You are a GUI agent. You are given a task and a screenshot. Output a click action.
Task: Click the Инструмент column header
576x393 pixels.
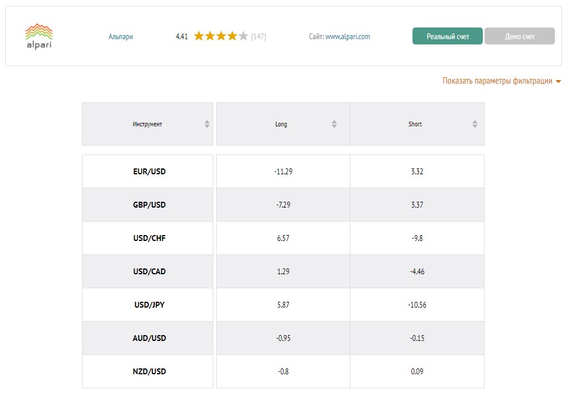148,124
